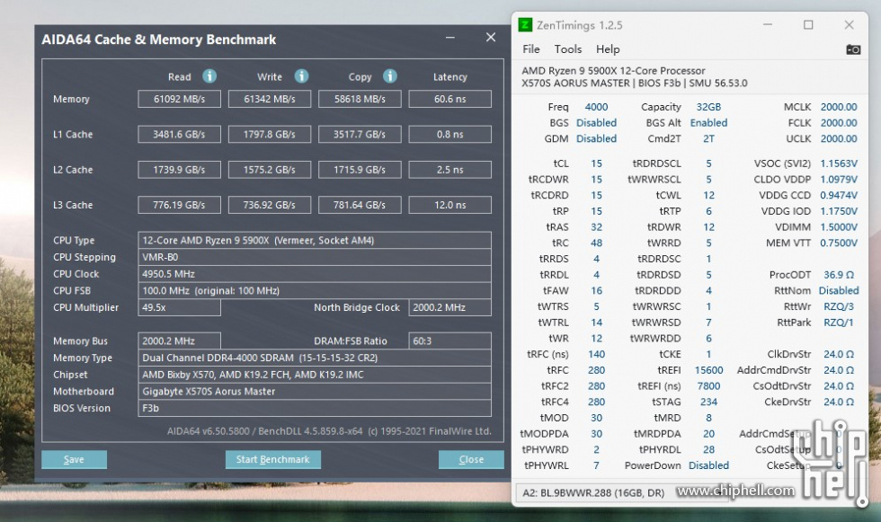The image size is (881, 522).
Task: Click ProcODT value 36.9 Ω
Action: click(x=838, y=274)
